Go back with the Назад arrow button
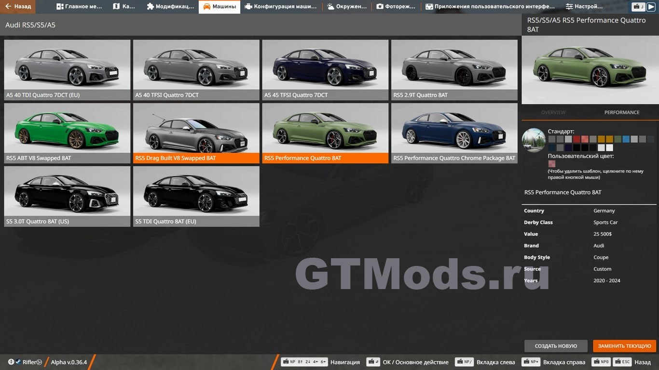Viewport: 659px width, 370px height. click(18, 7)
